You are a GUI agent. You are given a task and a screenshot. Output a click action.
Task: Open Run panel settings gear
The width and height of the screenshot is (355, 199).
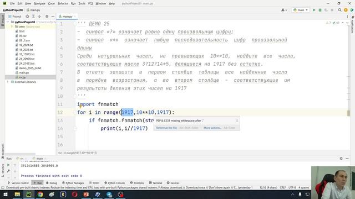[341, 159]
